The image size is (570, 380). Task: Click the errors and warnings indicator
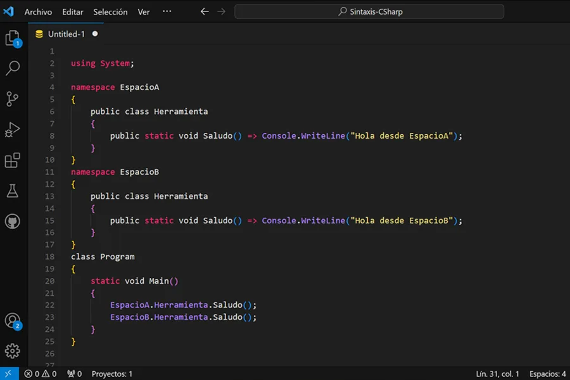(x=39, y=374)
